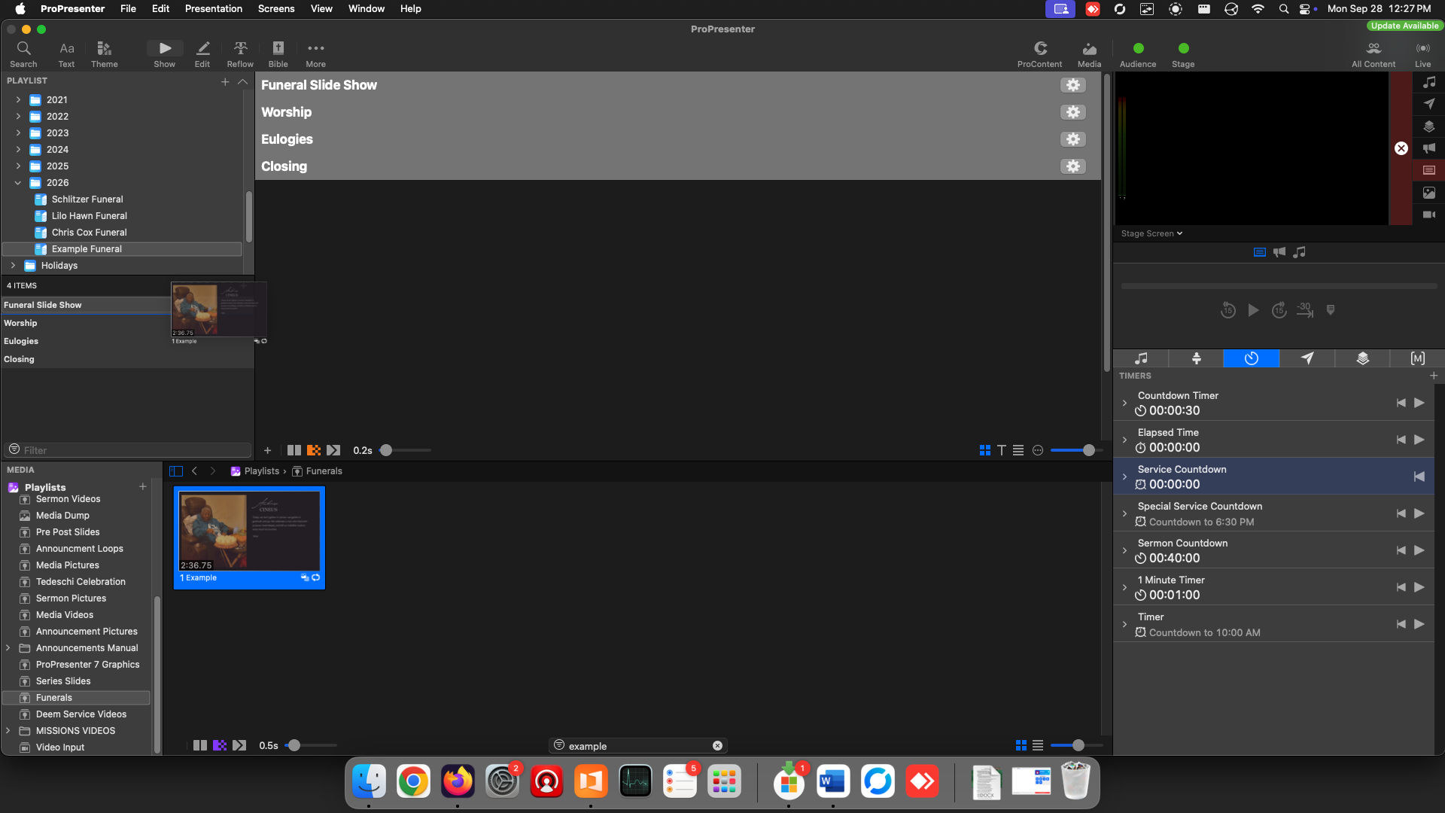Click Update Available badge
The image size is (1445, 813).
[1404, 26]
